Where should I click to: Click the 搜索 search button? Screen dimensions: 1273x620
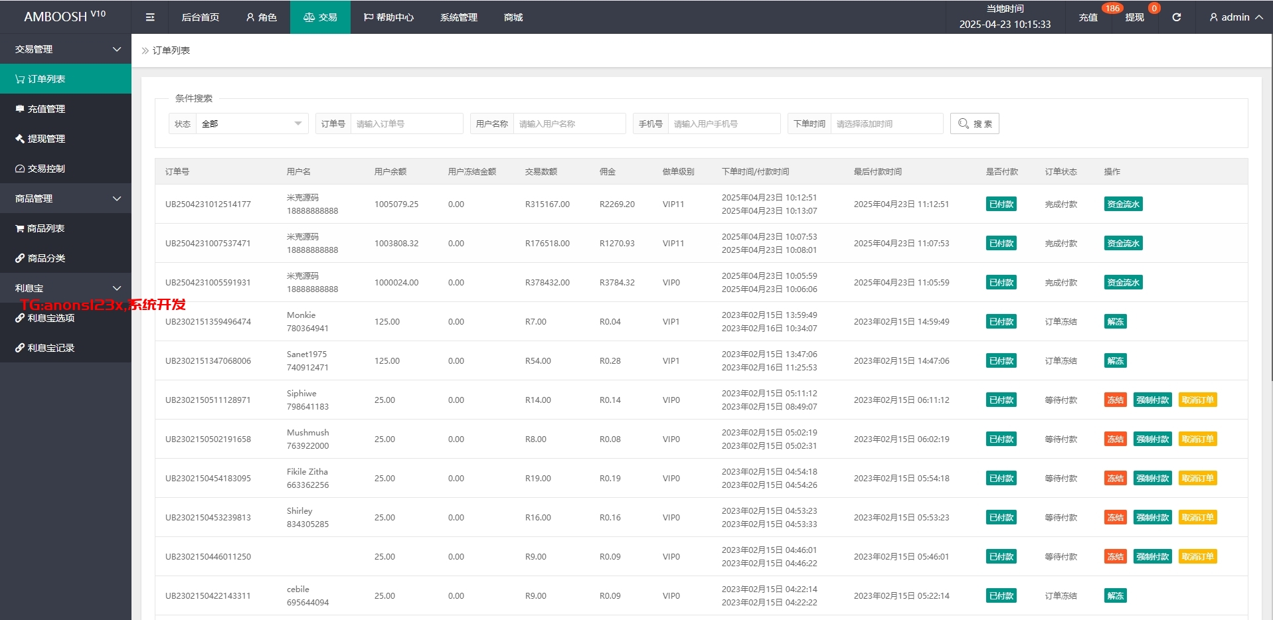coord(974,123)
